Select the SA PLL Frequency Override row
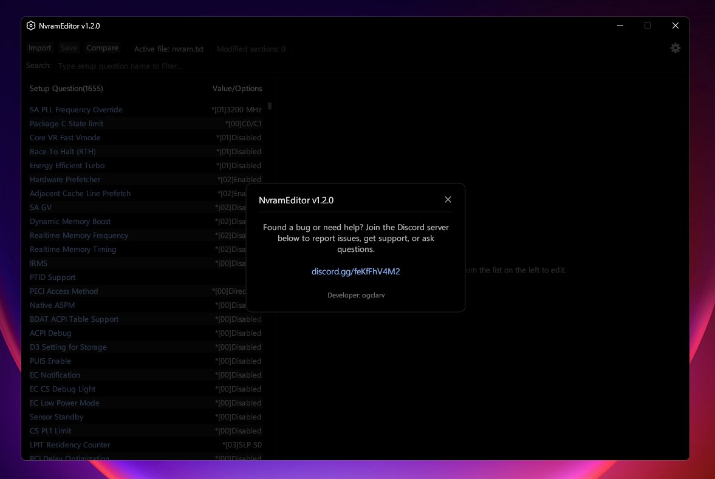Viewport: 715px width, 479px height. click(x=145, y=109)
